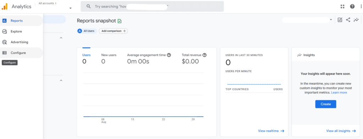Click the '0m 00s' engagement value
Image resolution: width=363 pixels, height=139 pixels.
(138, 62)
